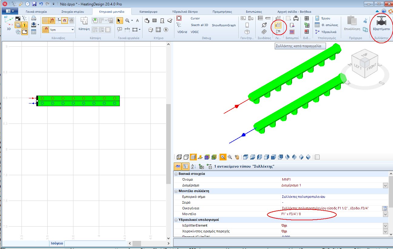
Task: Click the ShowRoomGraph debug button
Action: (224, 25)
